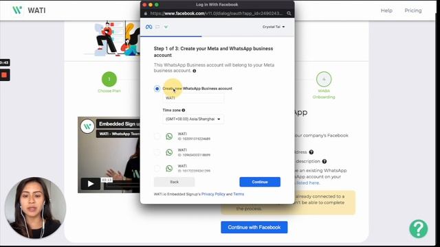Image resolution: width=440 pixels, height=247 pixels.
Task: Click the Continue with Facebook button
Action: [254, 227]
